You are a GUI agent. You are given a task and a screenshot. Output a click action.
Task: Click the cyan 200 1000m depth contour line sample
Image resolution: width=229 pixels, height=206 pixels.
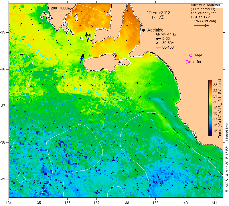[56, 11]
